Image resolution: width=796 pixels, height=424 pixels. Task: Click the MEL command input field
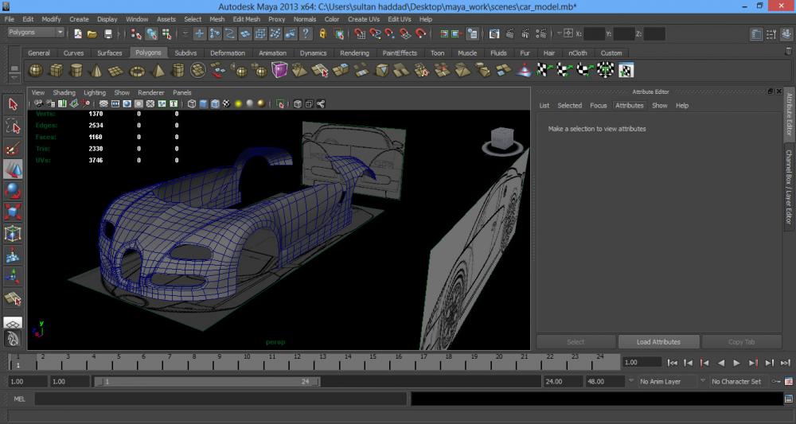click(220, 399)
